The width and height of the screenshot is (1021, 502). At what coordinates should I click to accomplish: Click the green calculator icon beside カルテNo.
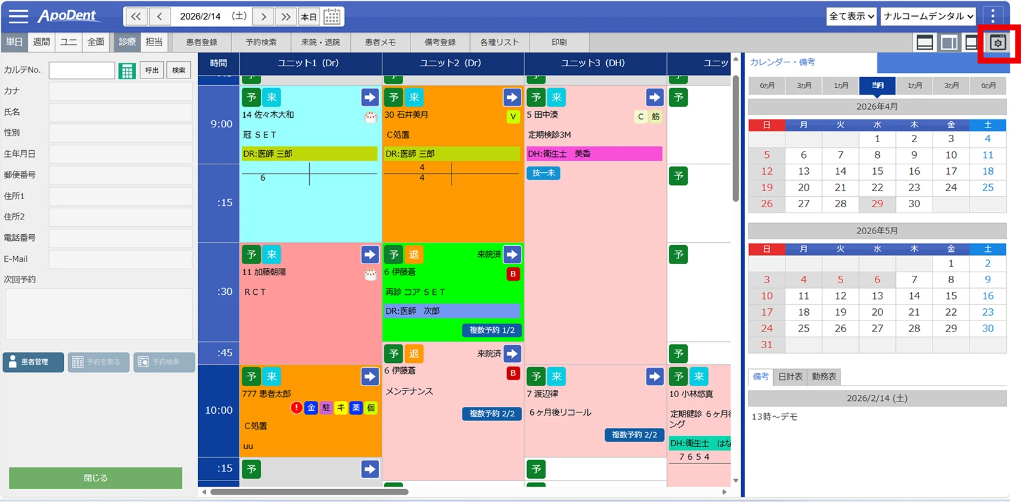point(127,71)
